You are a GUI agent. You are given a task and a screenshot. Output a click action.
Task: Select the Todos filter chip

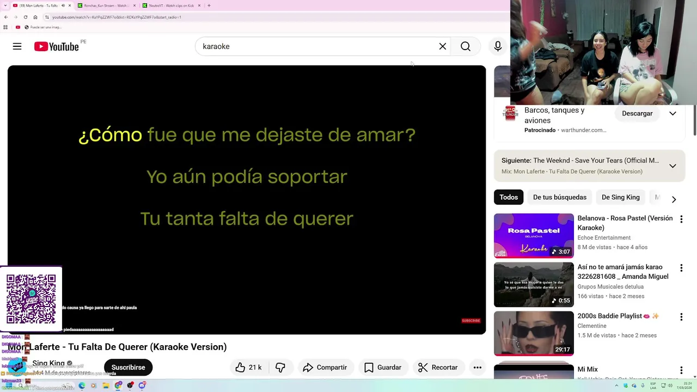click(x=509, y=197)
